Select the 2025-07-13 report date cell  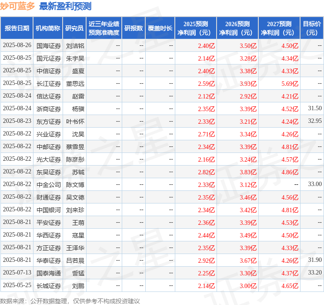coord(17,272)
